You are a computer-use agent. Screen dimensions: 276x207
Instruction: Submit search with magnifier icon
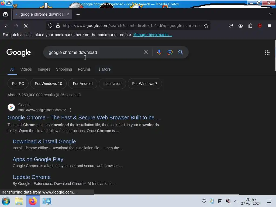click(x=181, y=52)
